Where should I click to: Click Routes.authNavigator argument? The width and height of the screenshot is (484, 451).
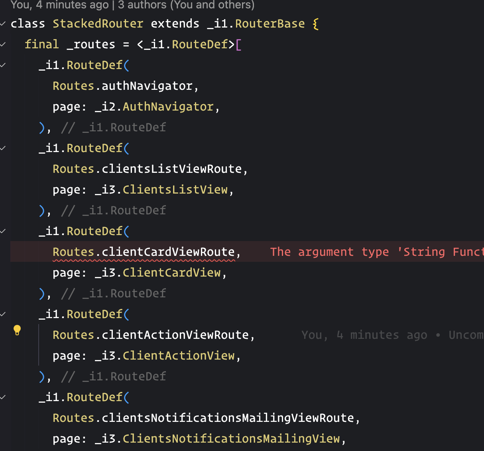coord(123,86)
